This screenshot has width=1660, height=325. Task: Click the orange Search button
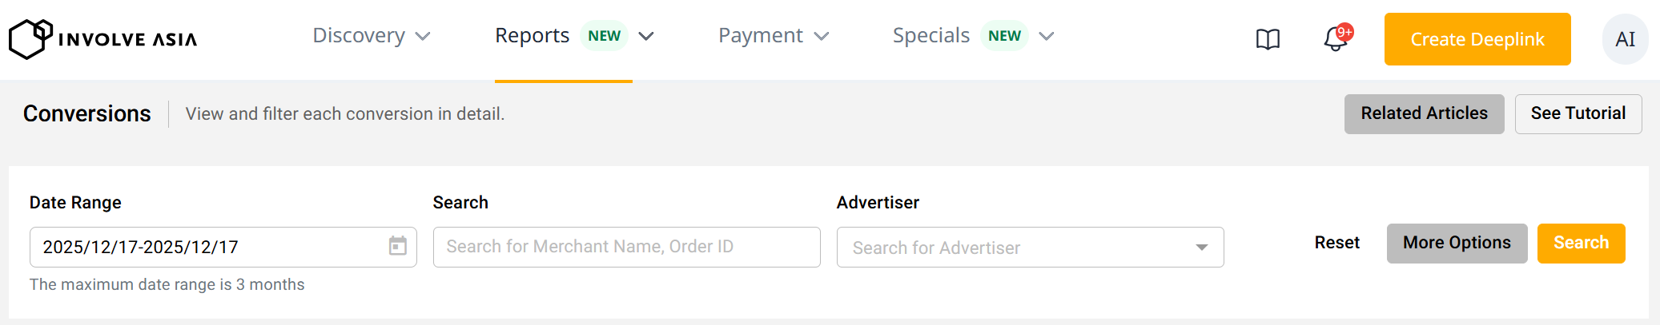point(1581,243)
